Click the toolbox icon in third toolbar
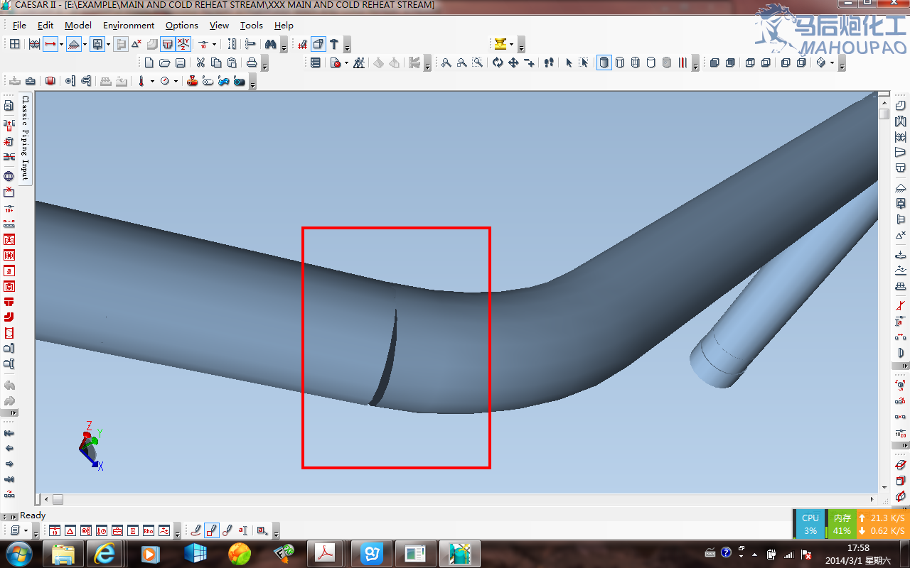Image resolution: width=910 pixels, height=568 pixels. click(31, 82)
